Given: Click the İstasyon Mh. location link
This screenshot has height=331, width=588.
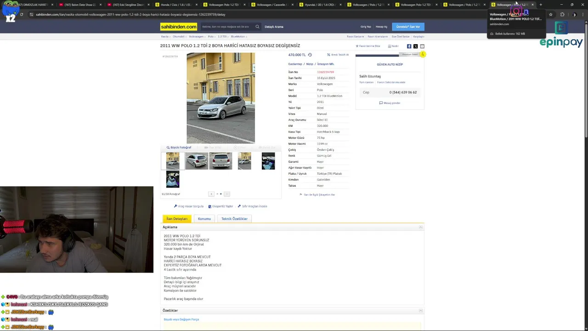Looking at the screenshot, I should point(326,64).
